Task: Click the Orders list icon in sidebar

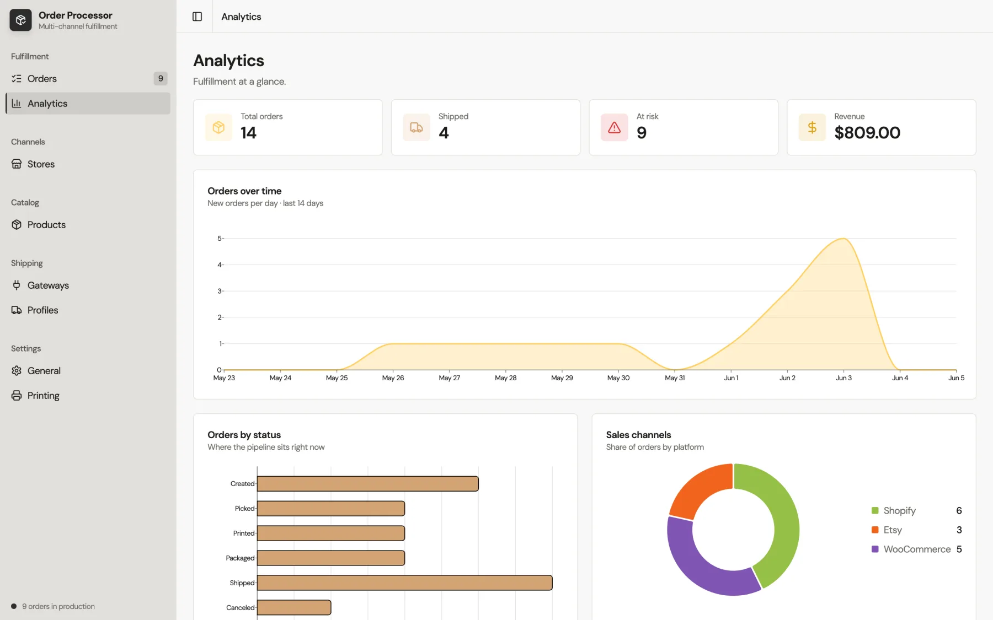Action: [x=17, y=79]
